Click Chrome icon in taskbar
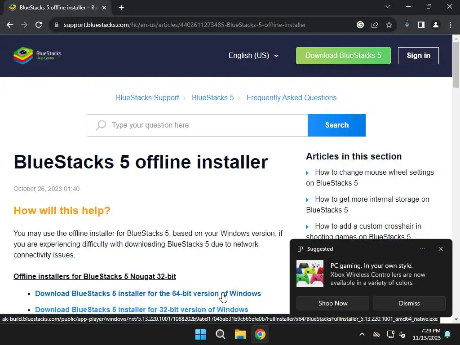460x345 pixels. tap(260, 334)
